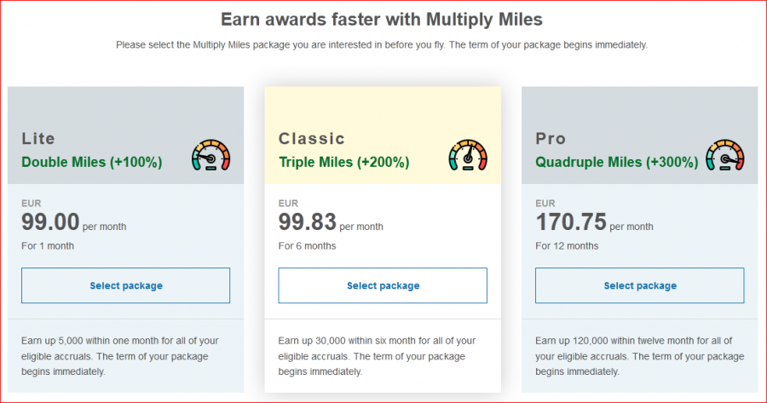The height and width of the screenshot is (403, 767).
Task: Click the Classic package speedometer icon
Action: coord(468,155)
